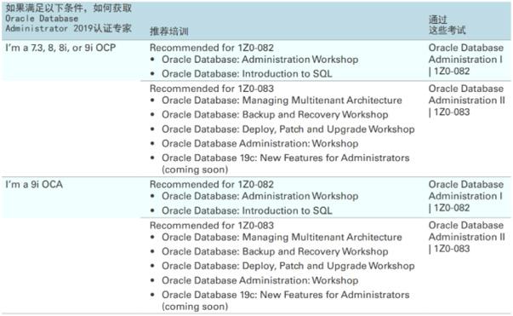Open 19c New Features for Administrators in OCP section
The height and width of the screenshot is (316, 513).
pyautogui.click(x=285, y=164)
